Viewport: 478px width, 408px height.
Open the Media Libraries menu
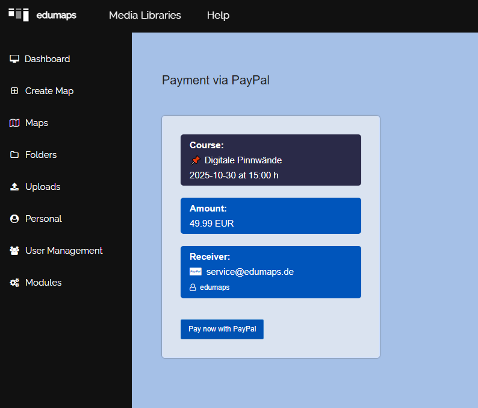point(144,16)
